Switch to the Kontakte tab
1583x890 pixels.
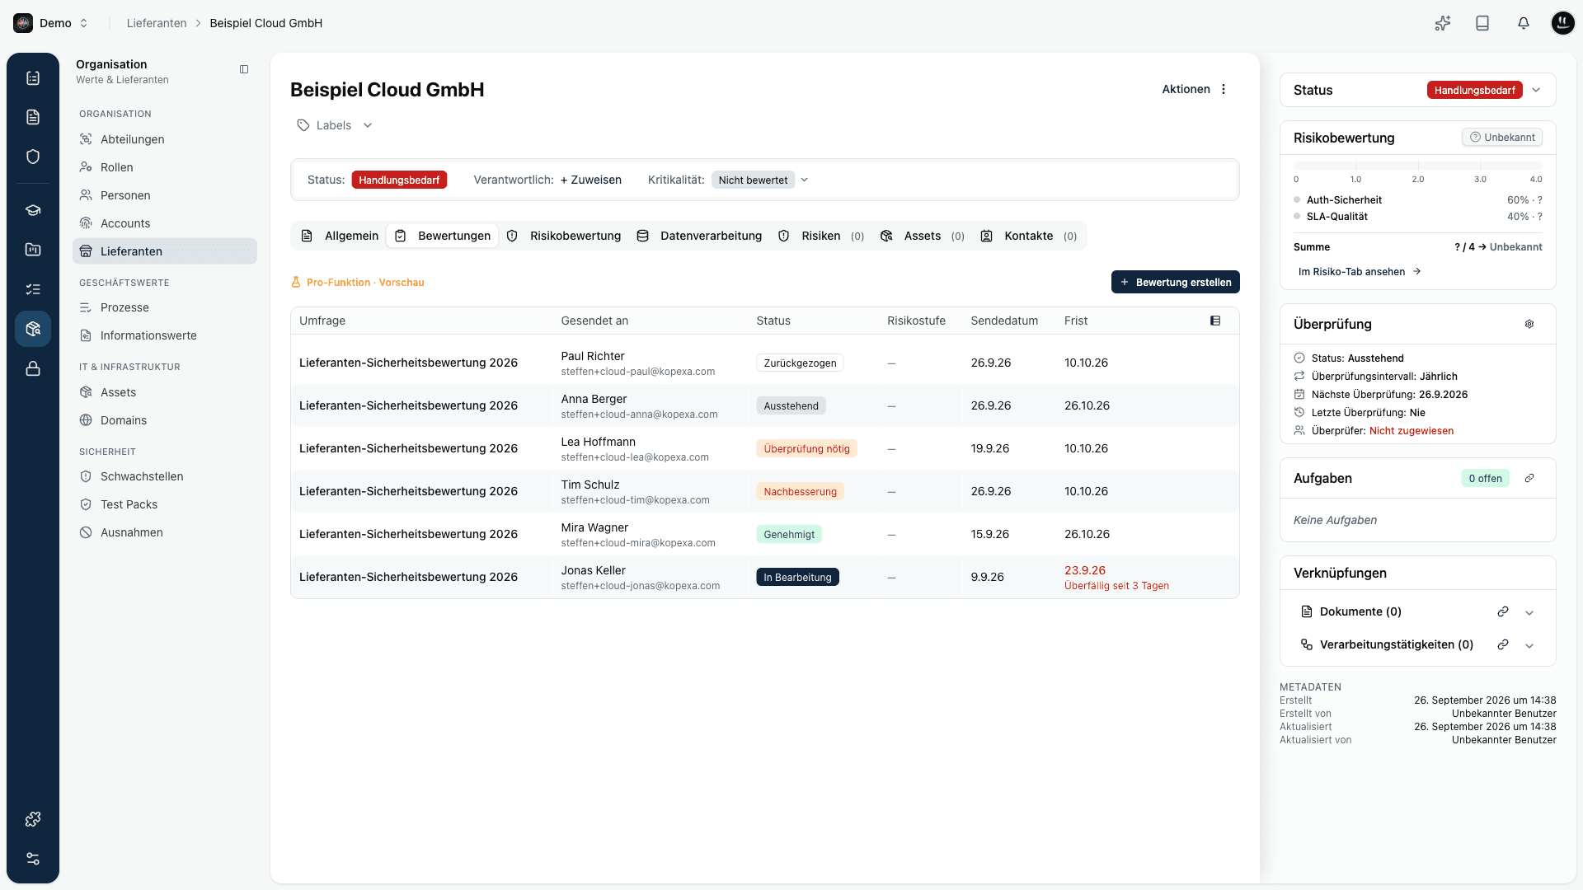click(x=1028, y=236)
